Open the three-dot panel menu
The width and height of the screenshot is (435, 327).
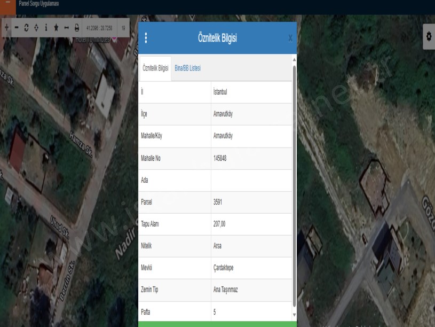[x=146, y=38]
